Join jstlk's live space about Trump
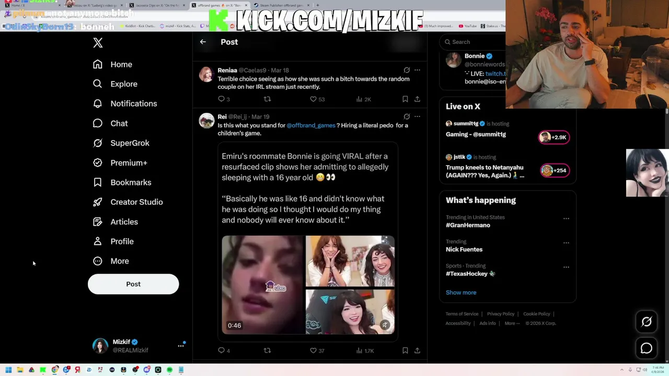 485,171
